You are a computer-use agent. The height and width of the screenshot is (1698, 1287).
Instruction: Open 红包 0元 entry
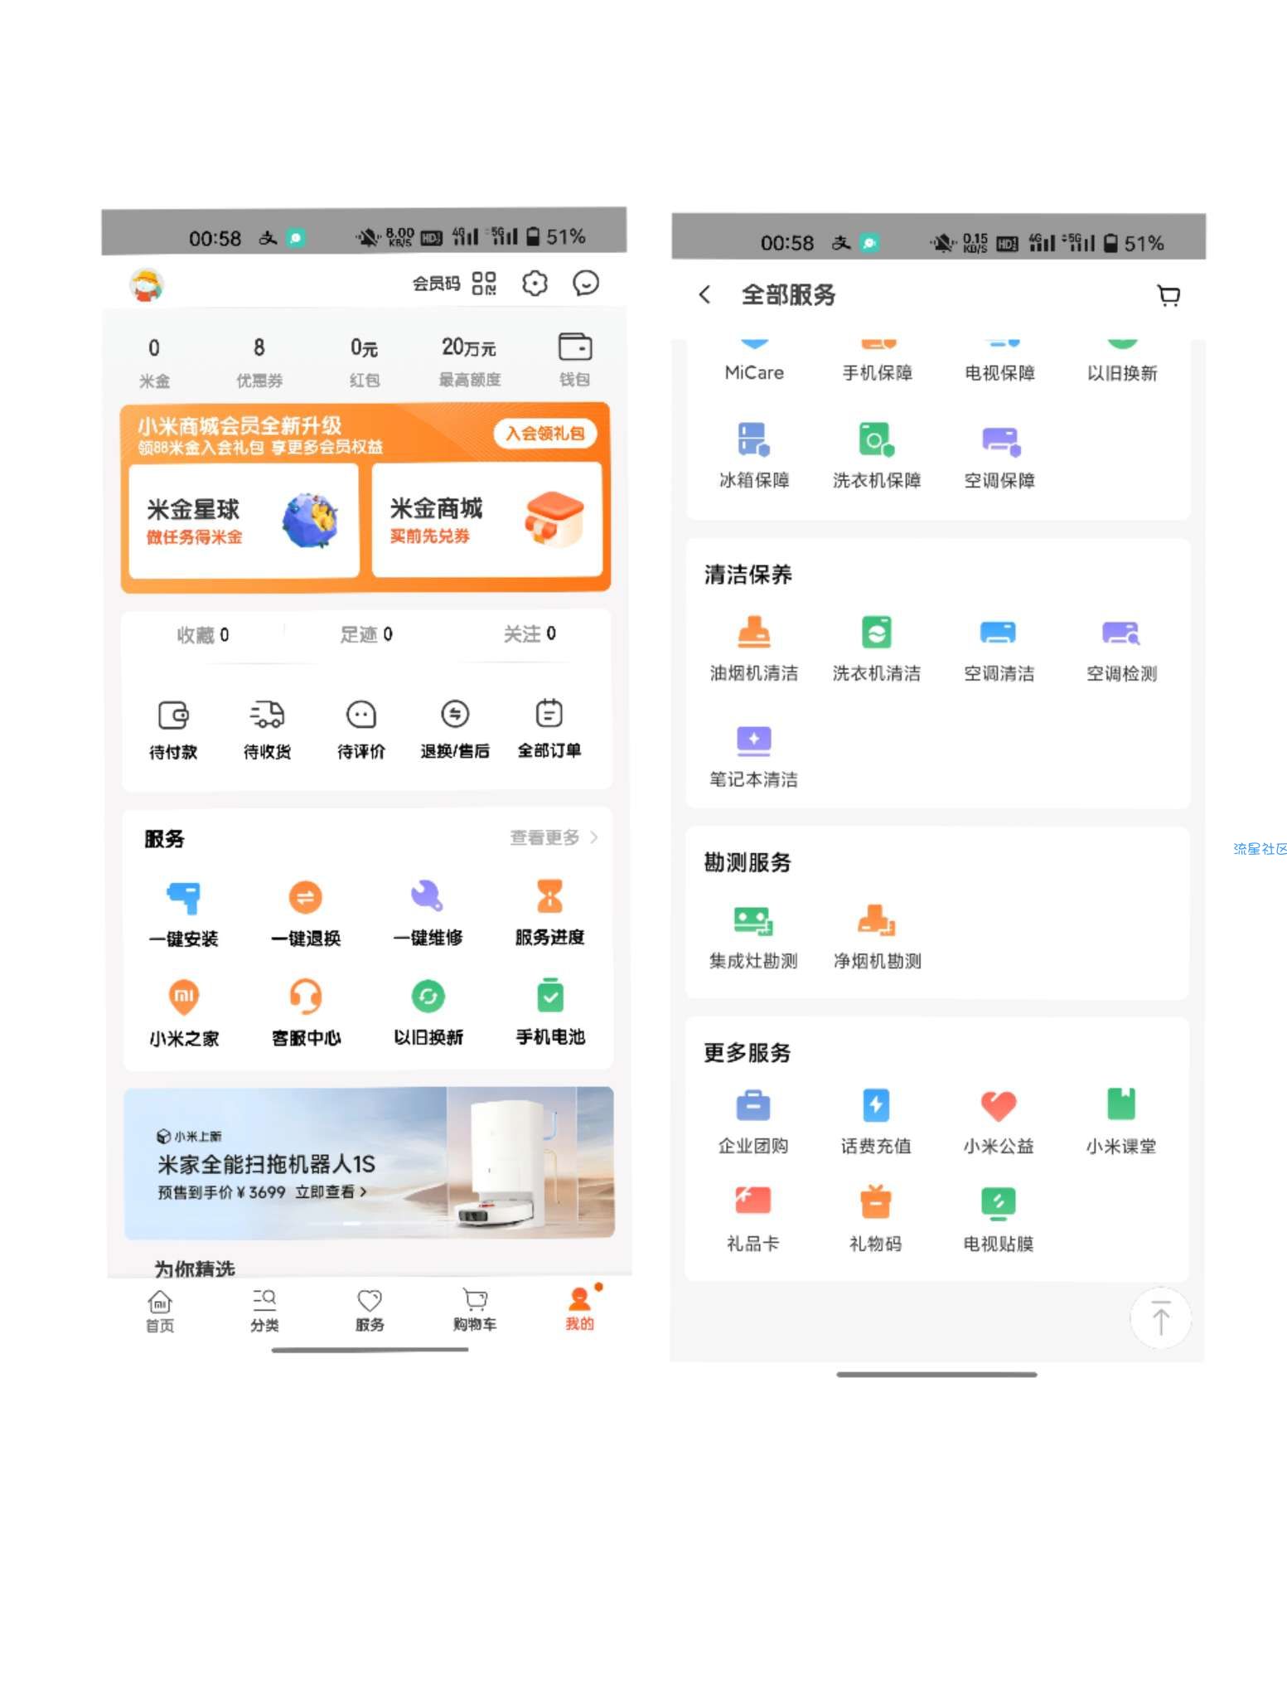point(364,362)
